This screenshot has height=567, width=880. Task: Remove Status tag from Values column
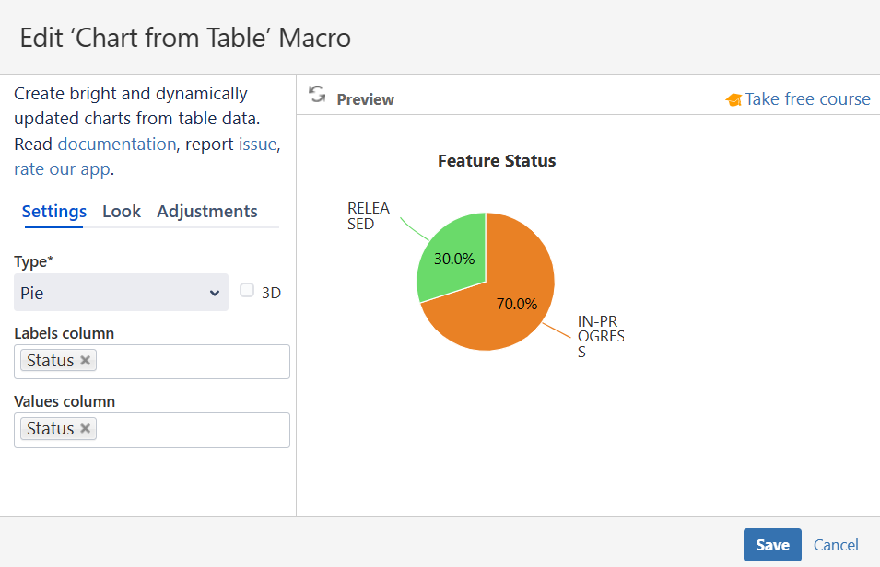coord(86,428)
